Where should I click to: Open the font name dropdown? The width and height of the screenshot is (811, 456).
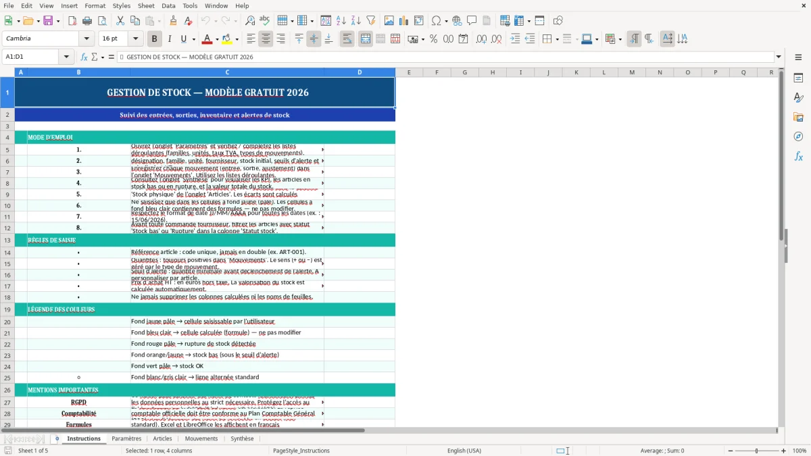87,39
